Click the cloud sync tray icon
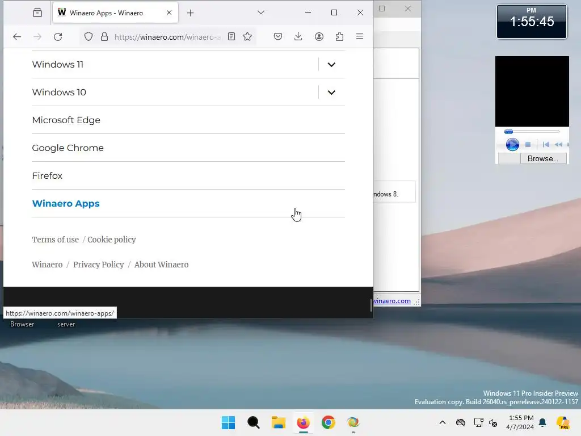Viewport: 581px width, 436px height. click(461, 422)
